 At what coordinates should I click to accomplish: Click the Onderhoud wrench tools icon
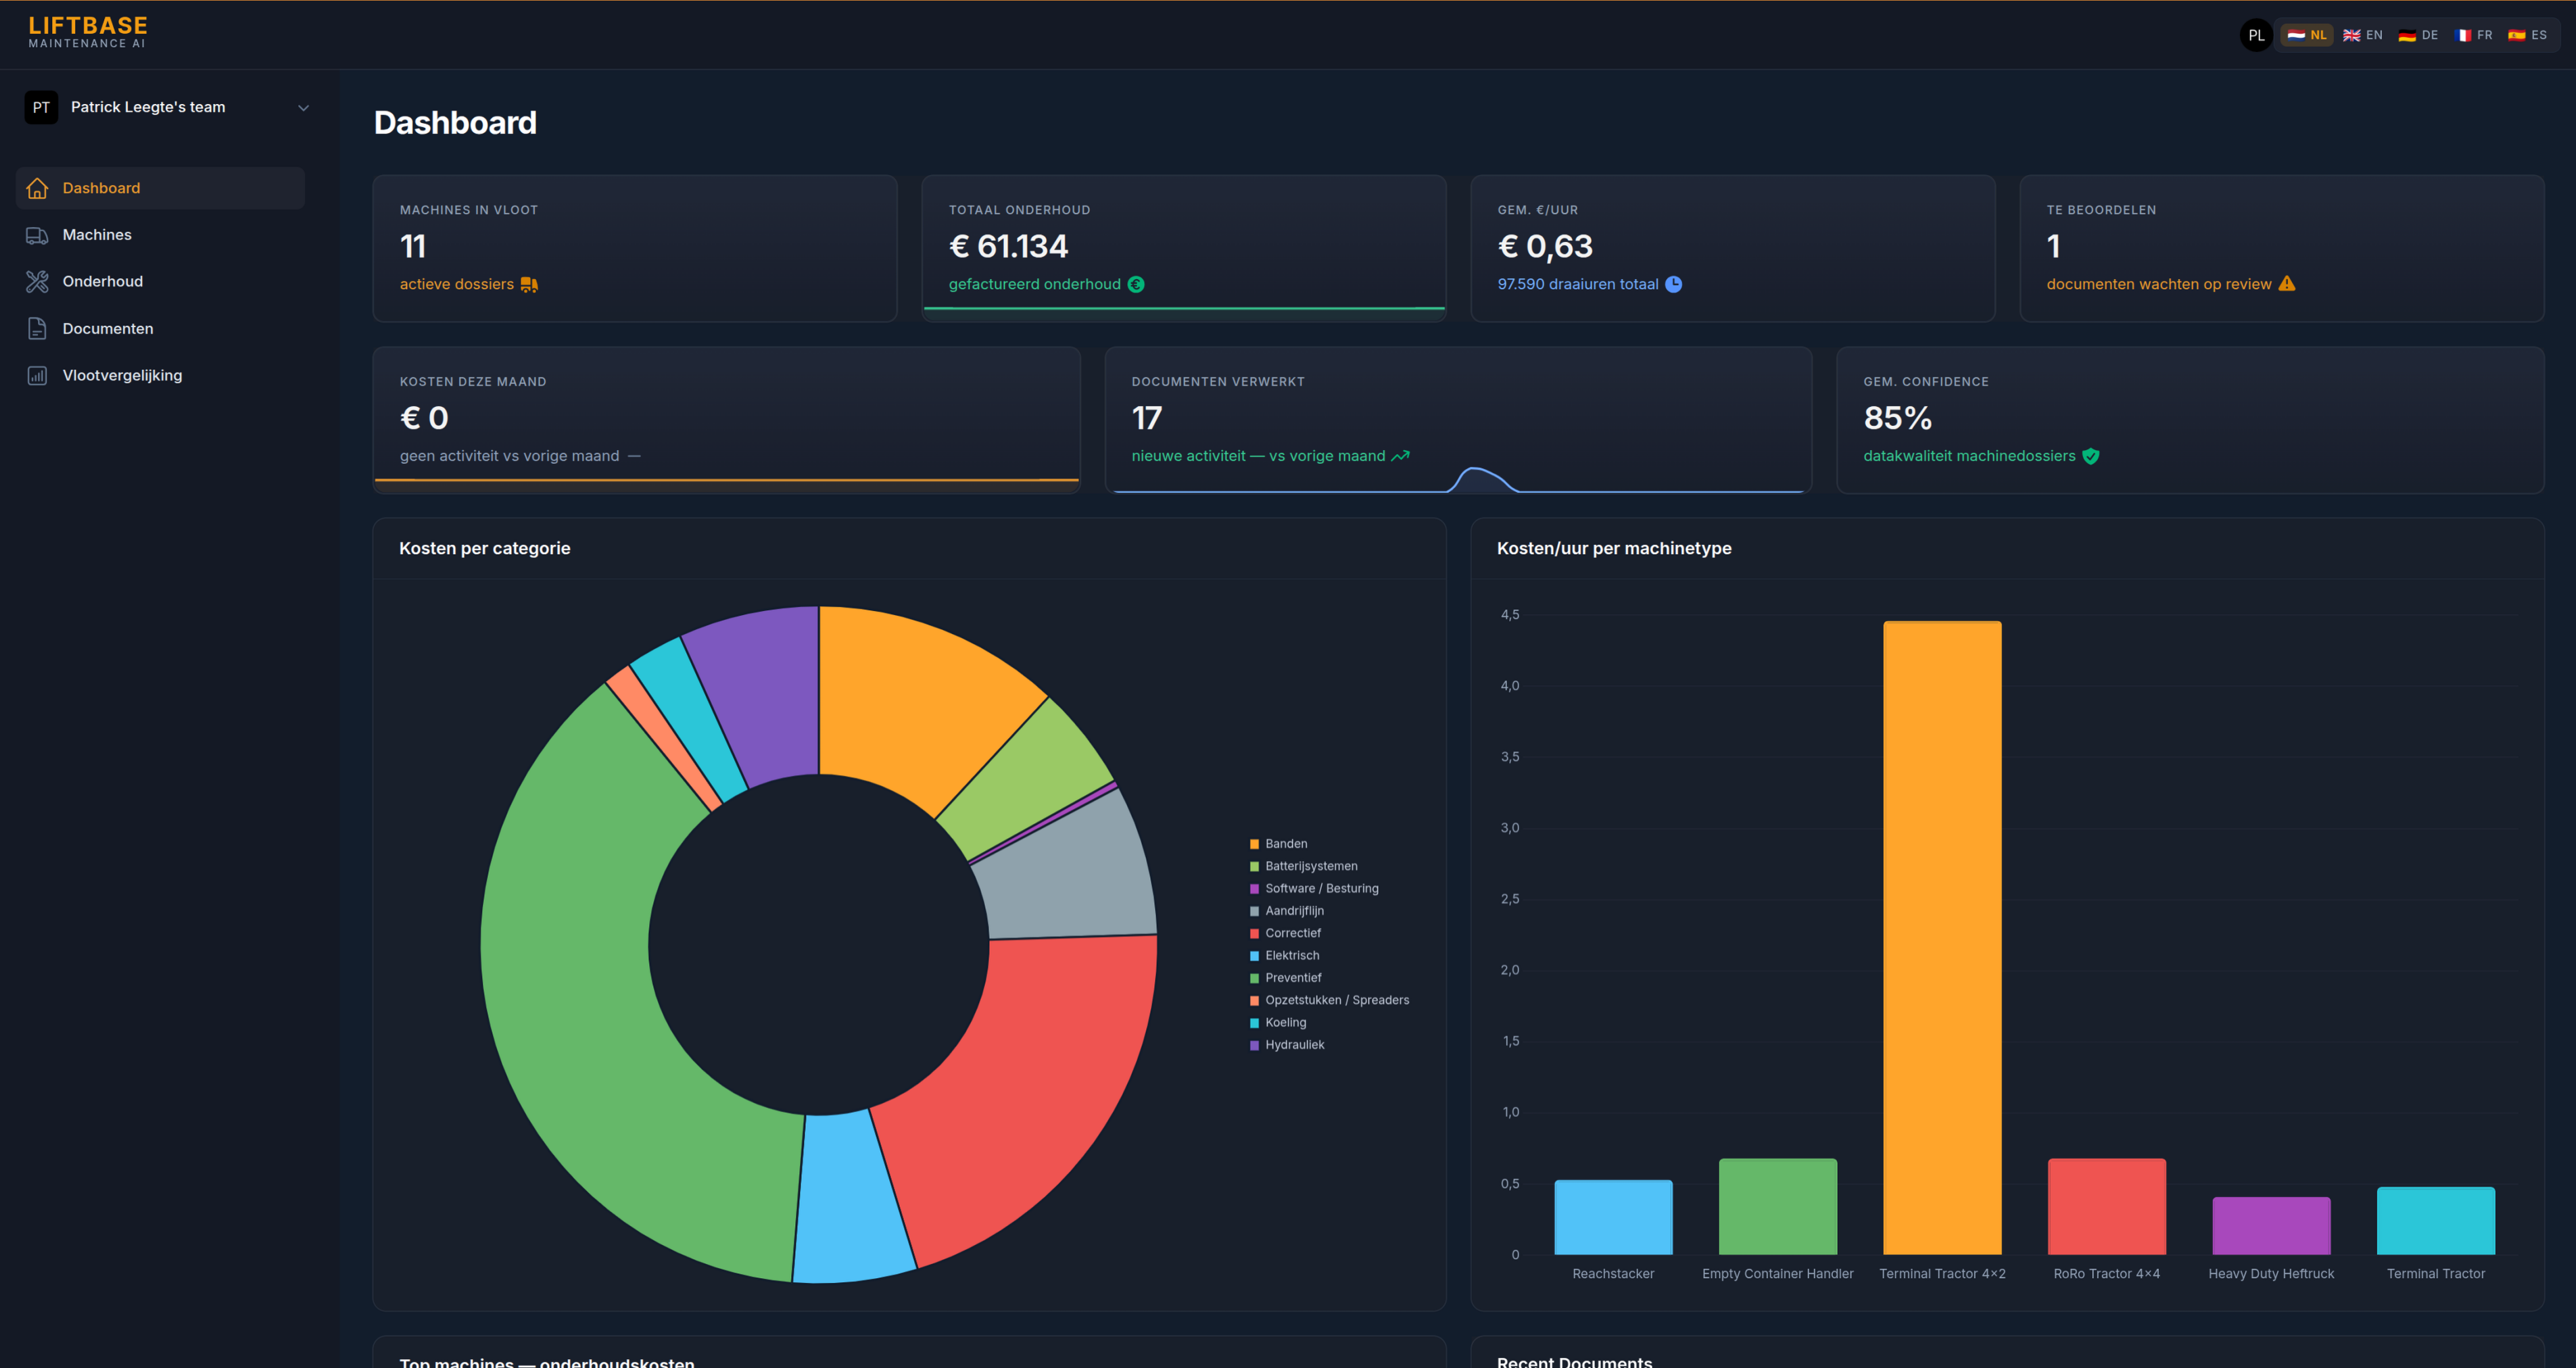[37, 282]
